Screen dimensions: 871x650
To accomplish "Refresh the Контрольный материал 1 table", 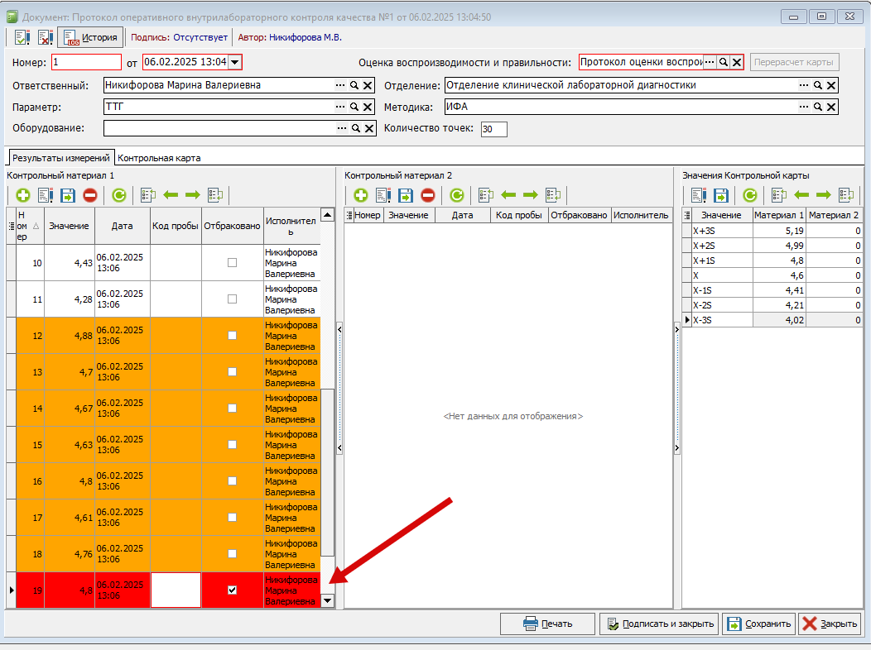I will tap(119, 195).
